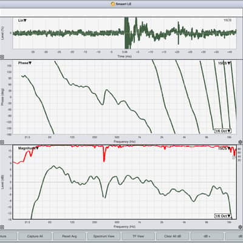Image resolution: width=243 pixels, height=243 pixels.
Task: Open settings gear beside the Phase plot
Action: point(241,142)
